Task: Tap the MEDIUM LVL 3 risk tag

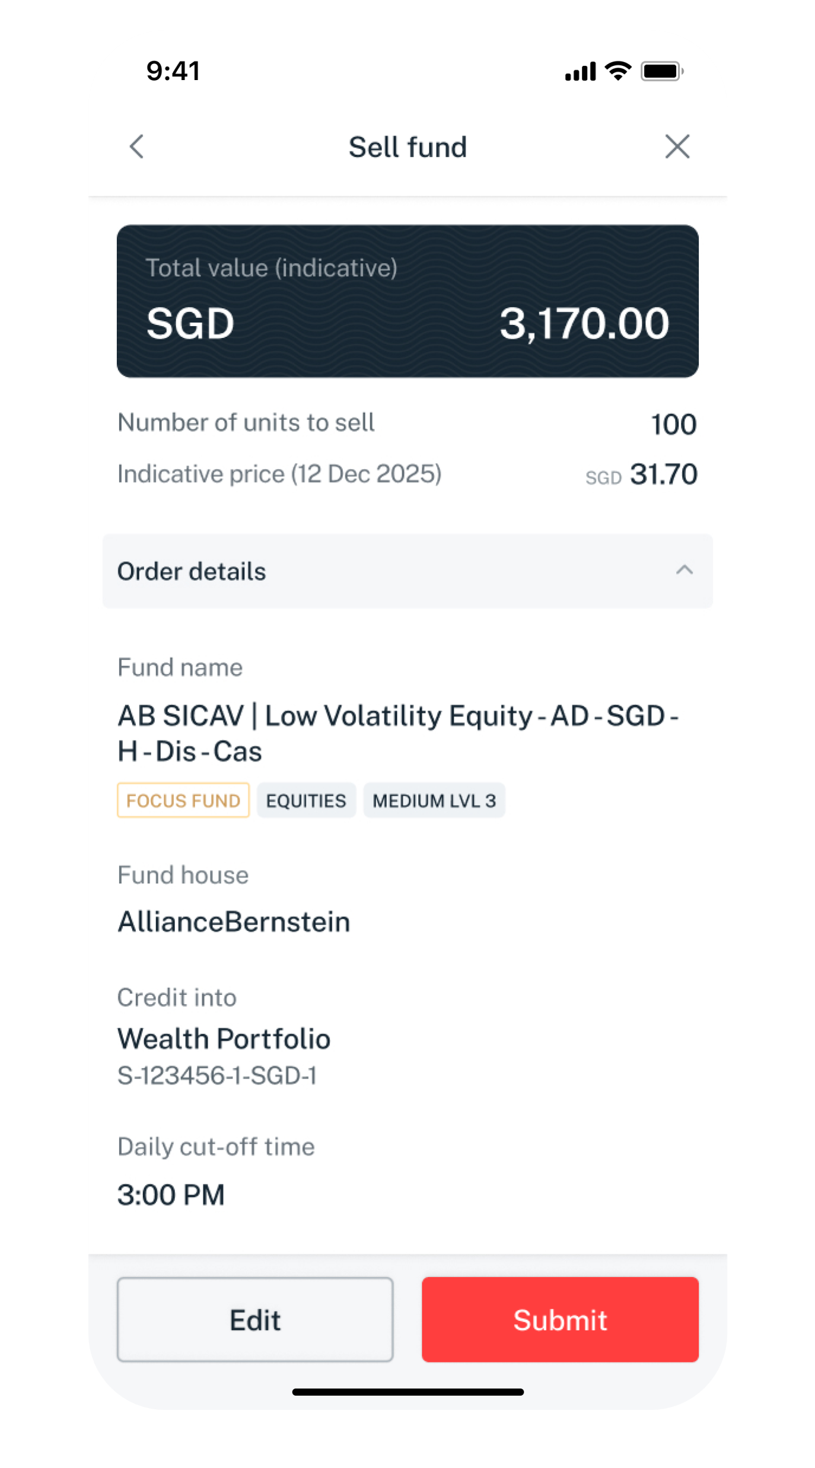Action: (x=434, y=800)
